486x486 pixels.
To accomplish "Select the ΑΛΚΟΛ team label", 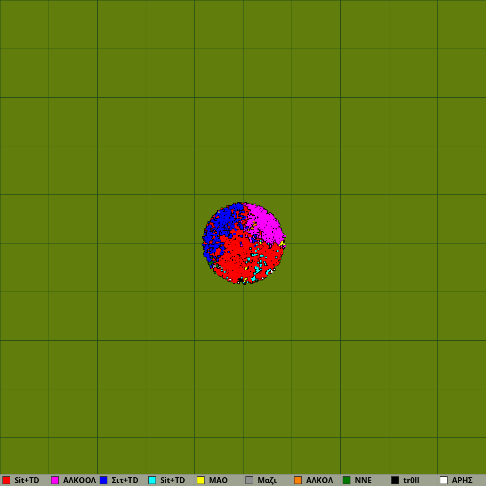I will 319,480.
